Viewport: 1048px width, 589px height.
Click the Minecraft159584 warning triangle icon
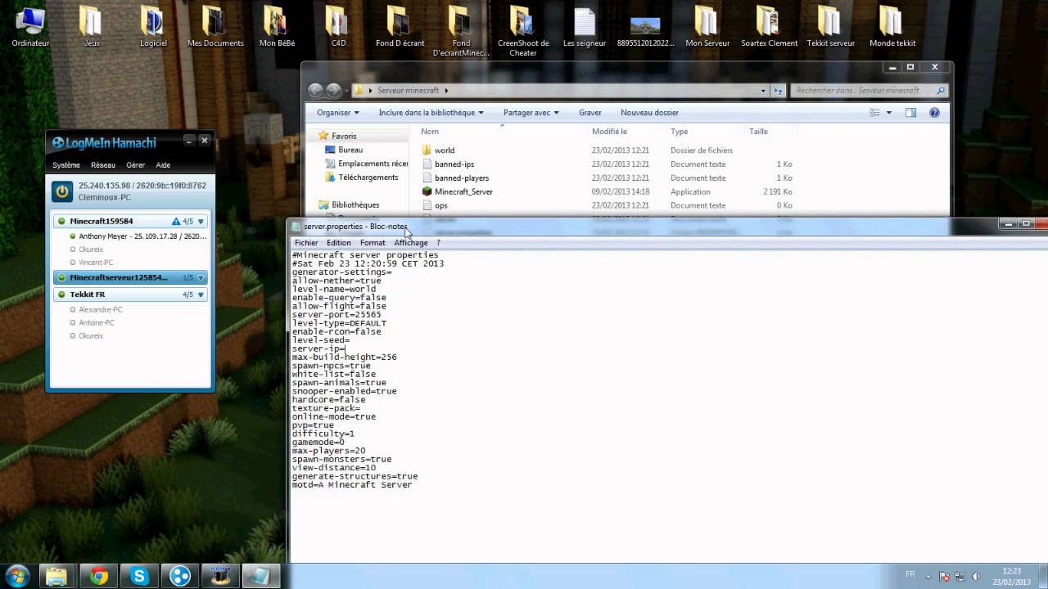click(x=176, y=222)
